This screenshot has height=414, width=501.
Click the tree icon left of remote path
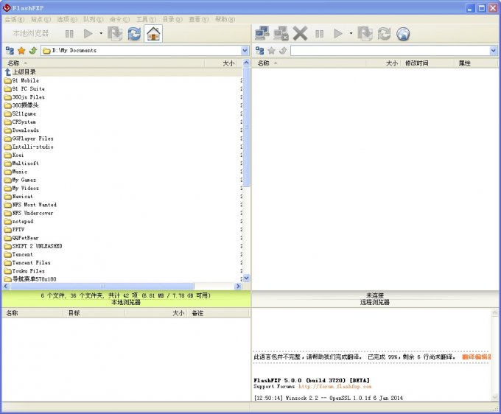point(259,51)
